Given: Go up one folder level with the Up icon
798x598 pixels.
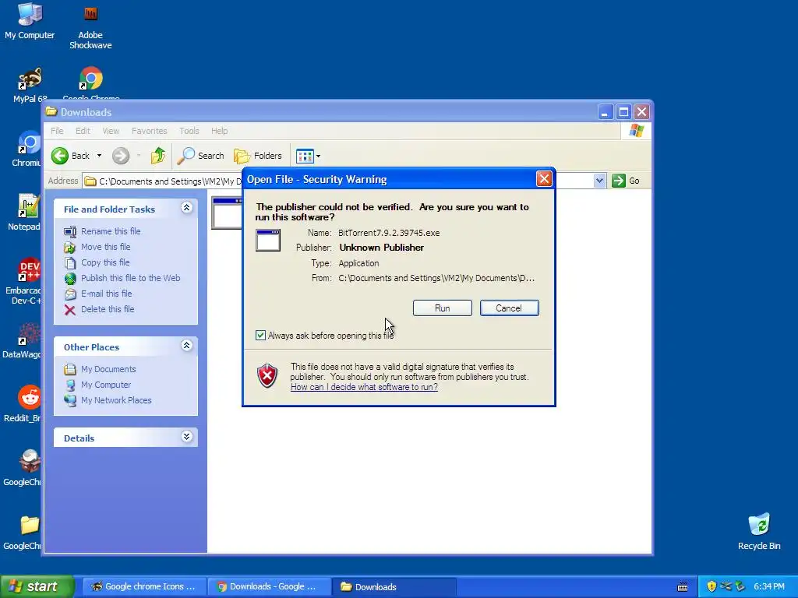Looking at the screenshot, I should click(157, 156).
